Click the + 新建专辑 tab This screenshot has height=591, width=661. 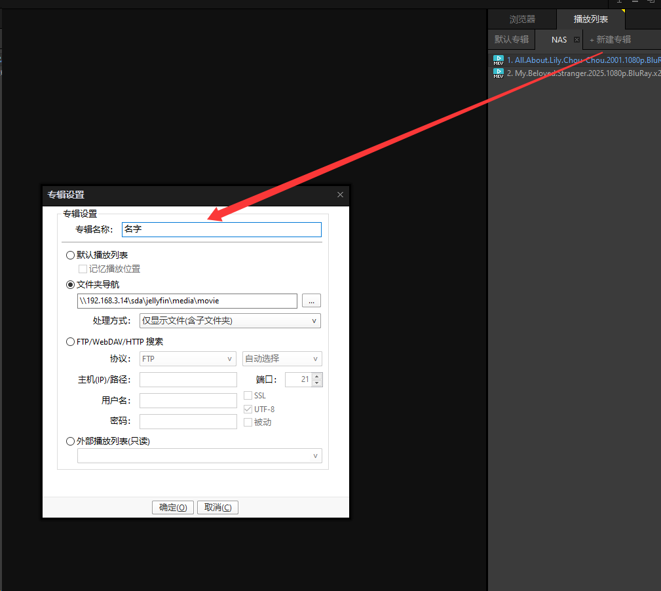(610, 39)
